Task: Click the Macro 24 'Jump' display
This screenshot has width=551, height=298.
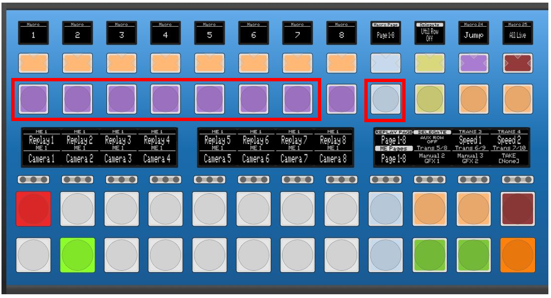Action: click(473, 33)
